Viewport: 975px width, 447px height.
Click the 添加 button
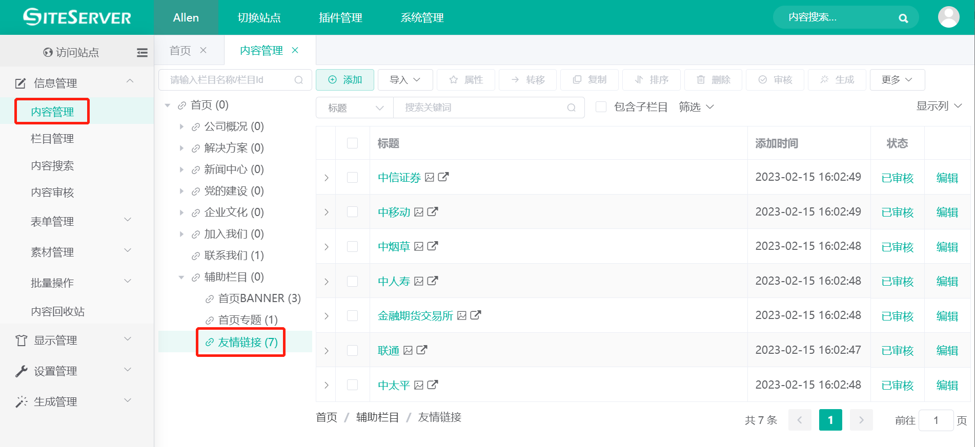(344, 80)
